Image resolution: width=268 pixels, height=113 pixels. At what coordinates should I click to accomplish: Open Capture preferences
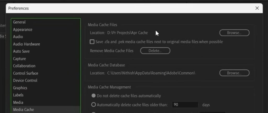pos(19,59)
